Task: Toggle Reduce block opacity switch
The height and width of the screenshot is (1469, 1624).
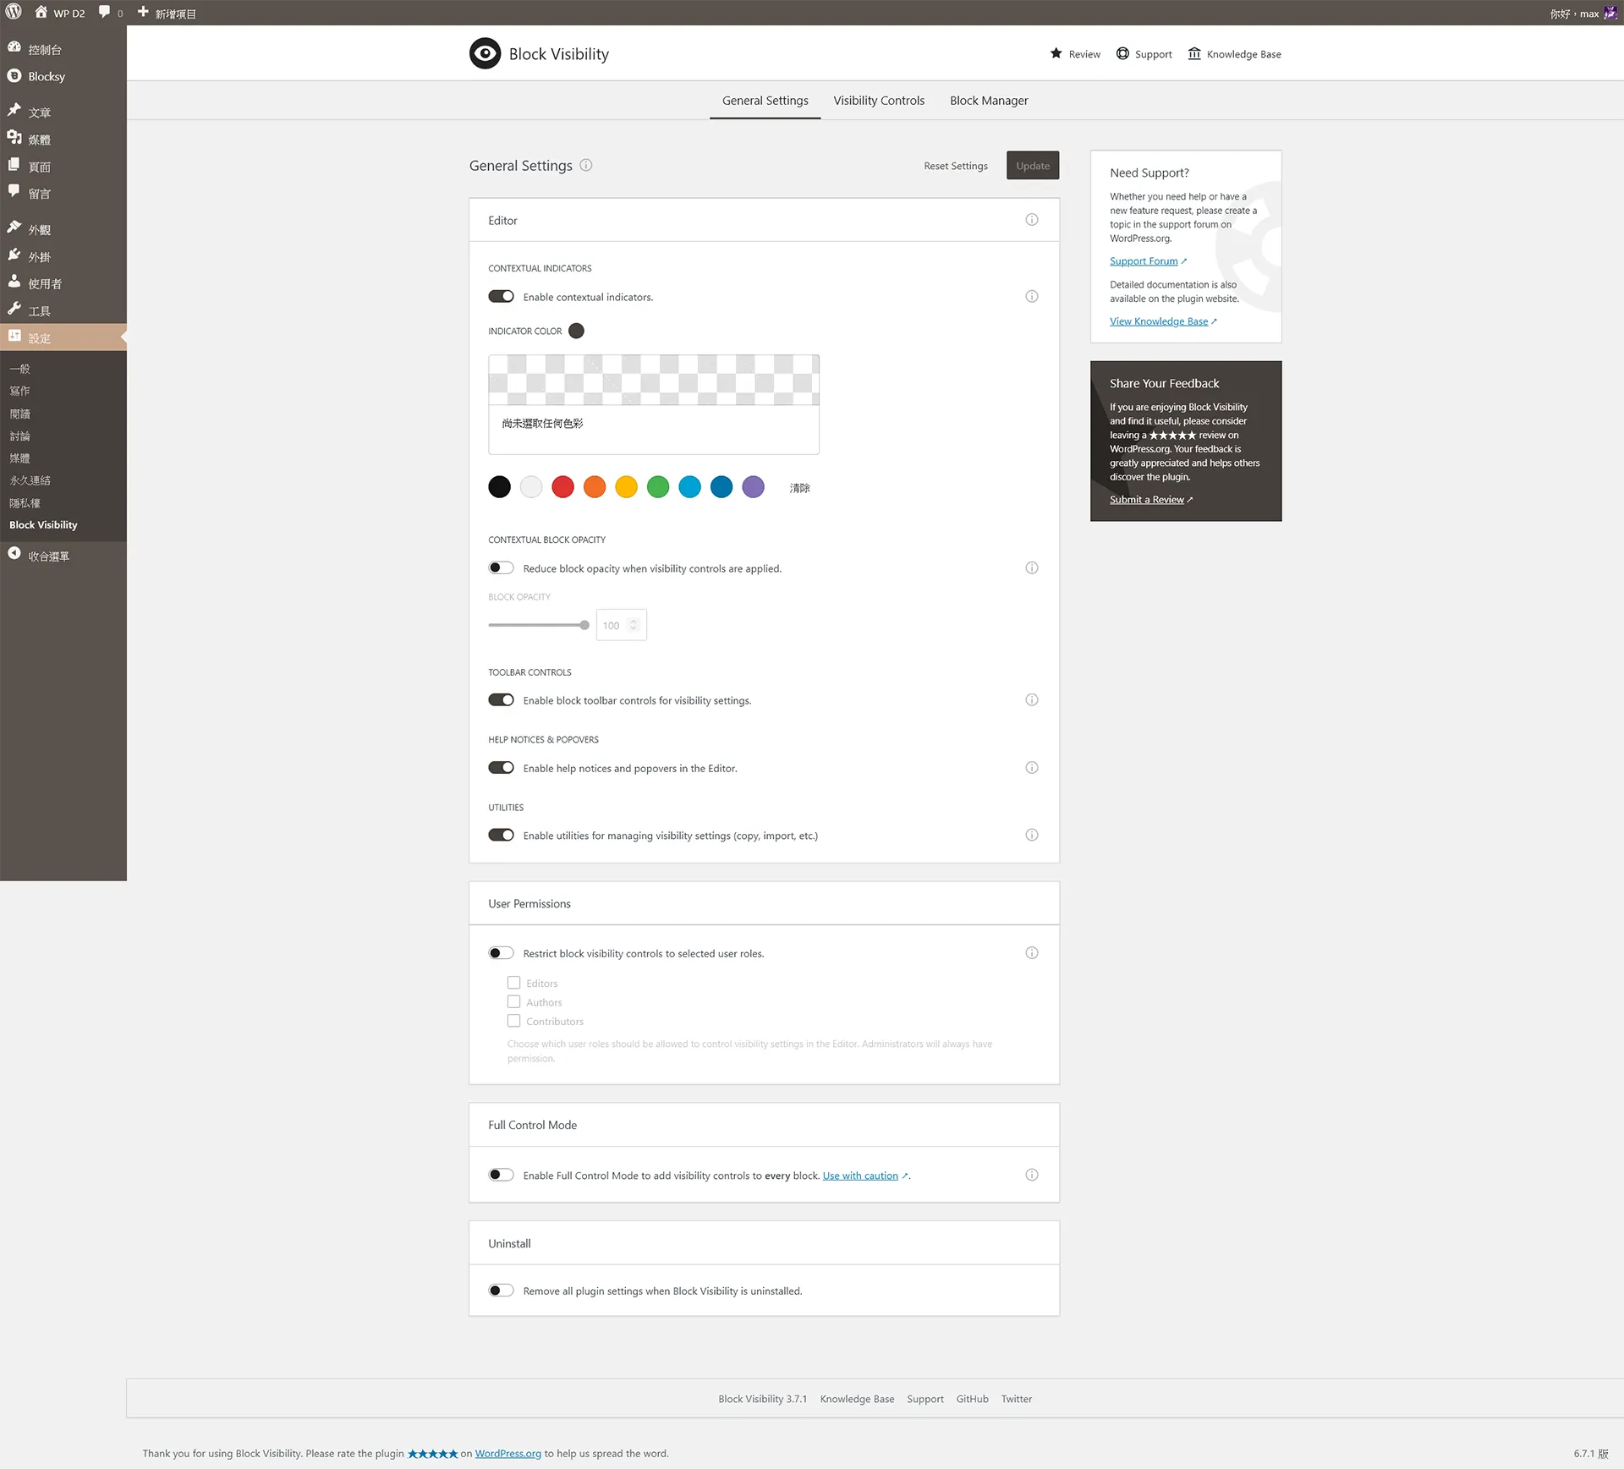Action: 501,568
